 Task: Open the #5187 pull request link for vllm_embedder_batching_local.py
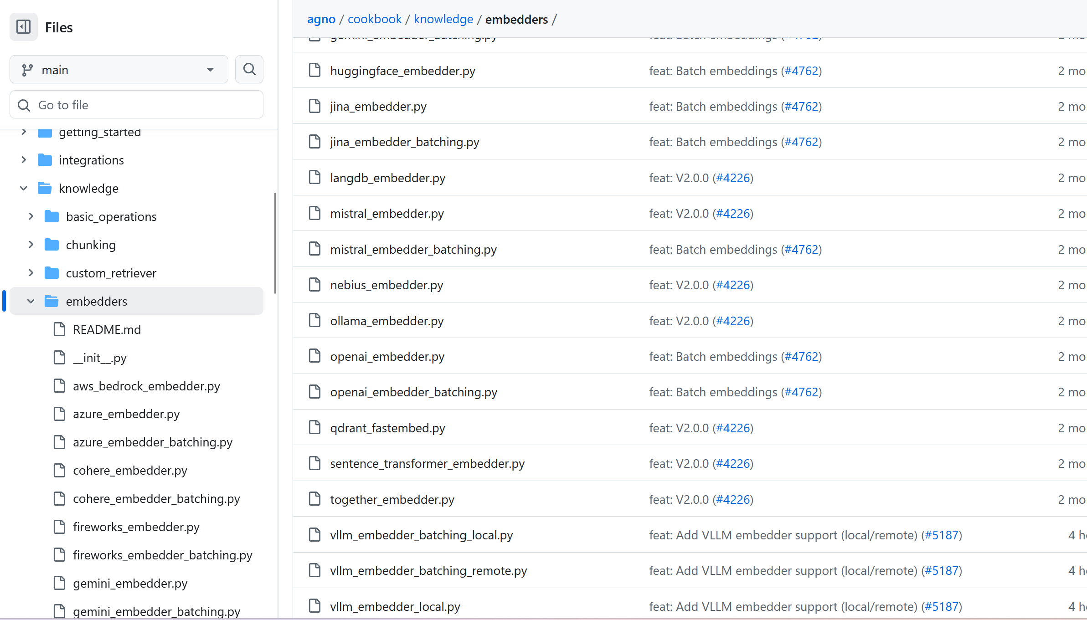(x=942, y=535)
